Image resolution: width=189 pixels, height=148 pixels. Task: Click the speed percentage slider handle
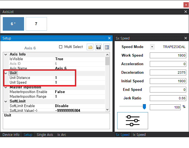pos(144,107)
